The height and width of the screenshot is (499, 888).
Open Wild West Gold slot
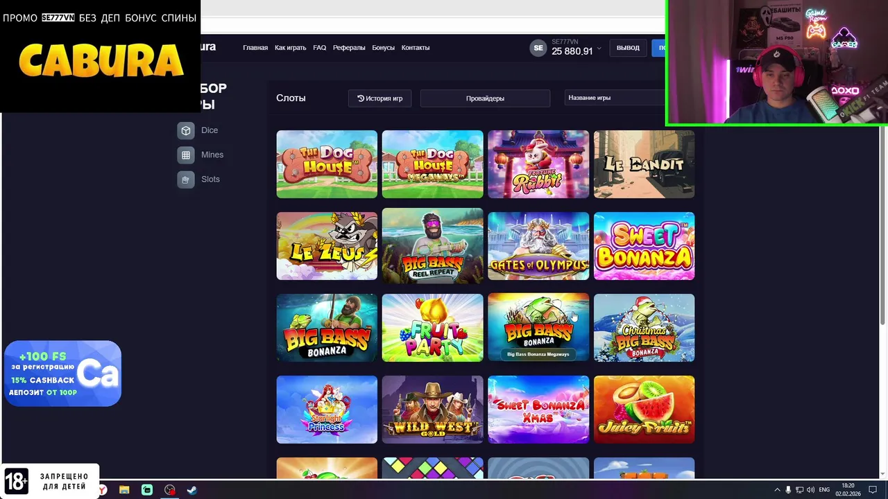coord(432,410)
